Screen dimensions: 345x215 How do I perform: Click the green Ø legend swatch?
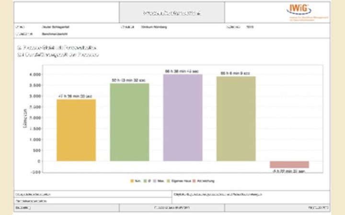(x=145, y=181)
